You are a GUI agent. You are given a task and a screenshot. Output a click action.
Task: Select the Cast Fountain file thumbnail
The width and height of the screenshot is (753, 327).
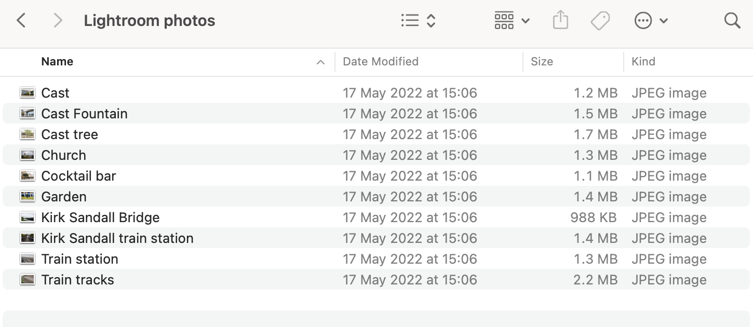click(x=28, y=114)
